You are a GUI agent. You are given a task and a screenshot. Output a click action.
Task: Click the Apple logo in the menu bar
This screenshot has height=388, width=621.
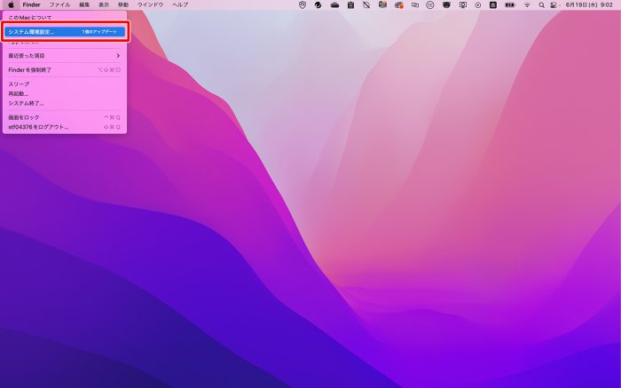[x=11, y=4]
